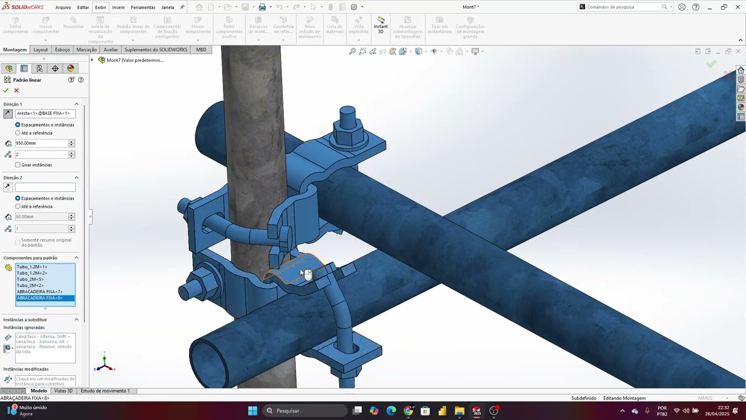Open the Editar menu
Viewport: 746px width, 420px height.
(x=83, y=8)
